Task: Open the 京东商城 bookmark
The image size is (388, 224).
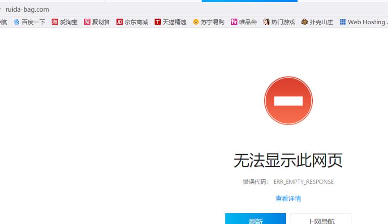Action: [x=136, y=22]
